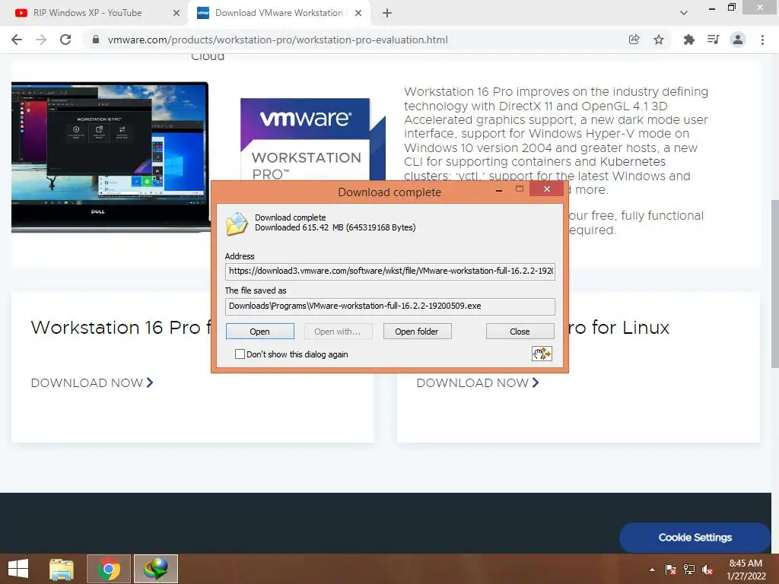Click the site lock security icon
Screen dimensions: 779x584
click(x=96, y=40)
